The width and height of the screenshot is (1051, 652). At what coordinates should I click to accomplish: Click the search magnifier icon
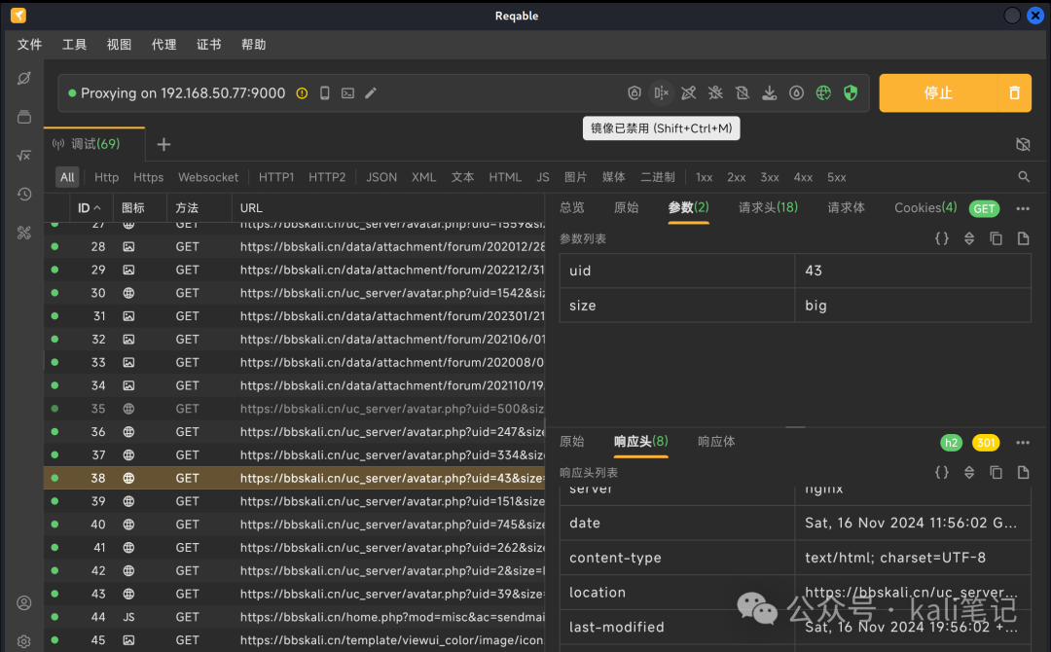point(1024,177)
